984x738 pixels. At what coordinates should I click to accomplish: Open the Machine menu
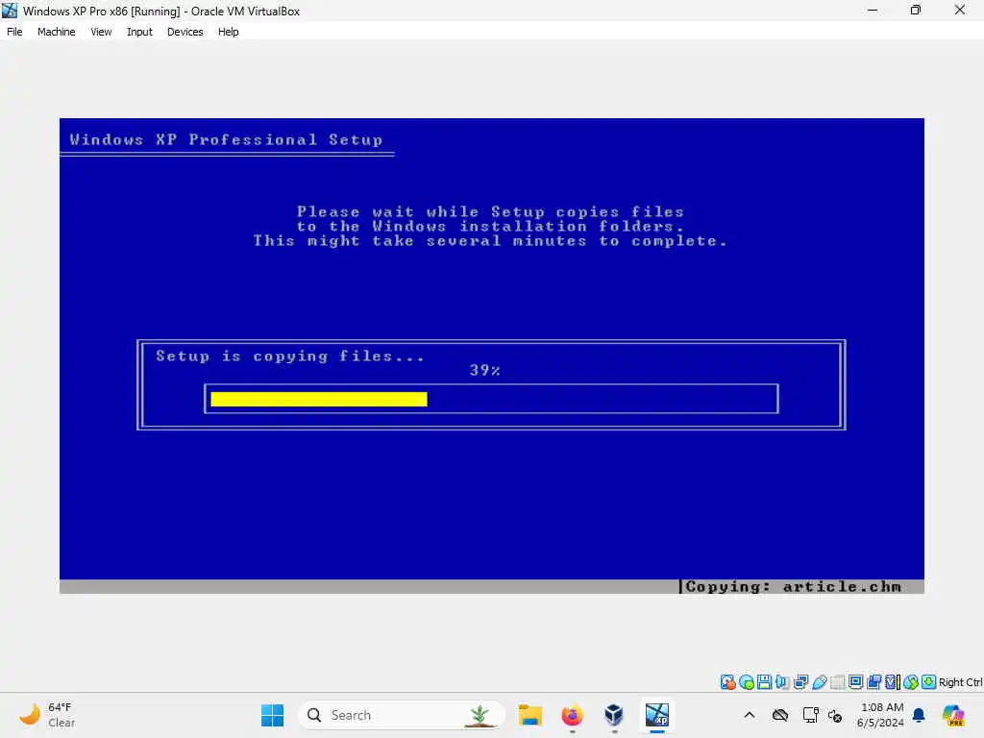[56, 32]
